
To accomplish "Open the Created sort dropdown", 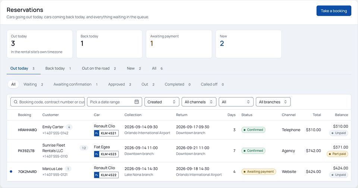I will (x=161, y=102).
